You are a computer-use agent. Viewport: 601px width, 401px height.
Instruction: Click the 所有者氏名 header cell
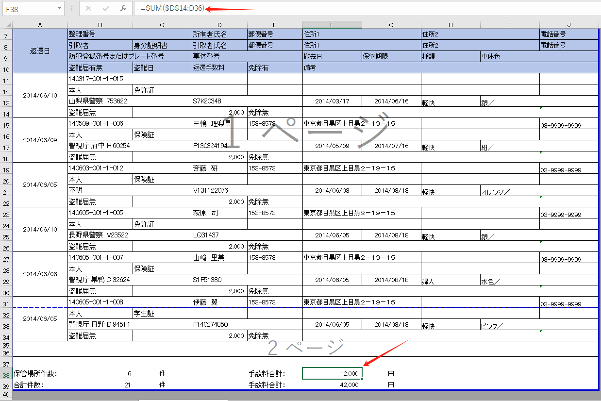click(x=219, y=34)
